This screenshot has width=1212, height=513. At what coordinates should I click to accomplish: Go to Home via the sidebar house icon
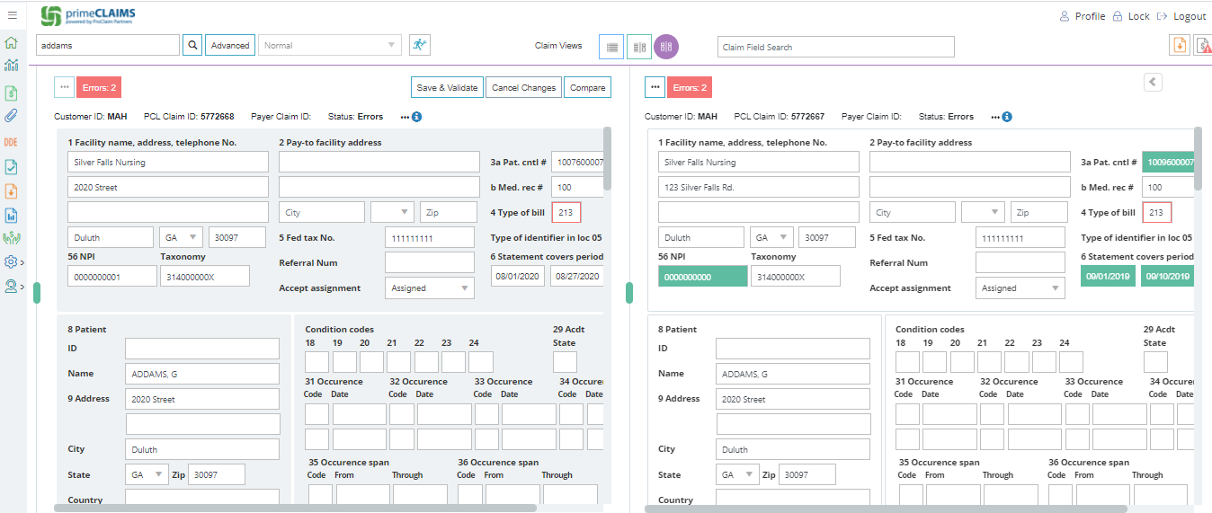[12, 43]
